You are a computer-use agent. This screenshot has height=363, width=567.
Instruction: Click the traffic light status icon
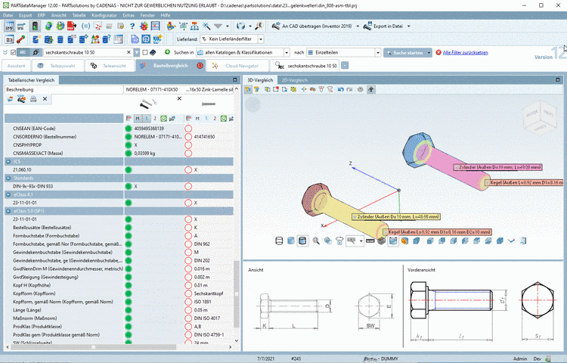[x=35, y=26]
